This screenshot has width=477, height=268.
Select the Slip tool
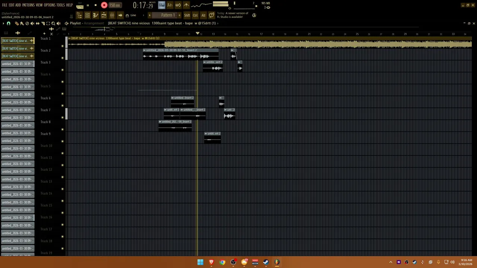(38, 23)
